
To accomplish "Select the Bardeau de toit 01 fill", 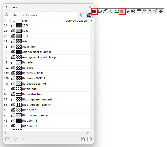I will 34,84.
